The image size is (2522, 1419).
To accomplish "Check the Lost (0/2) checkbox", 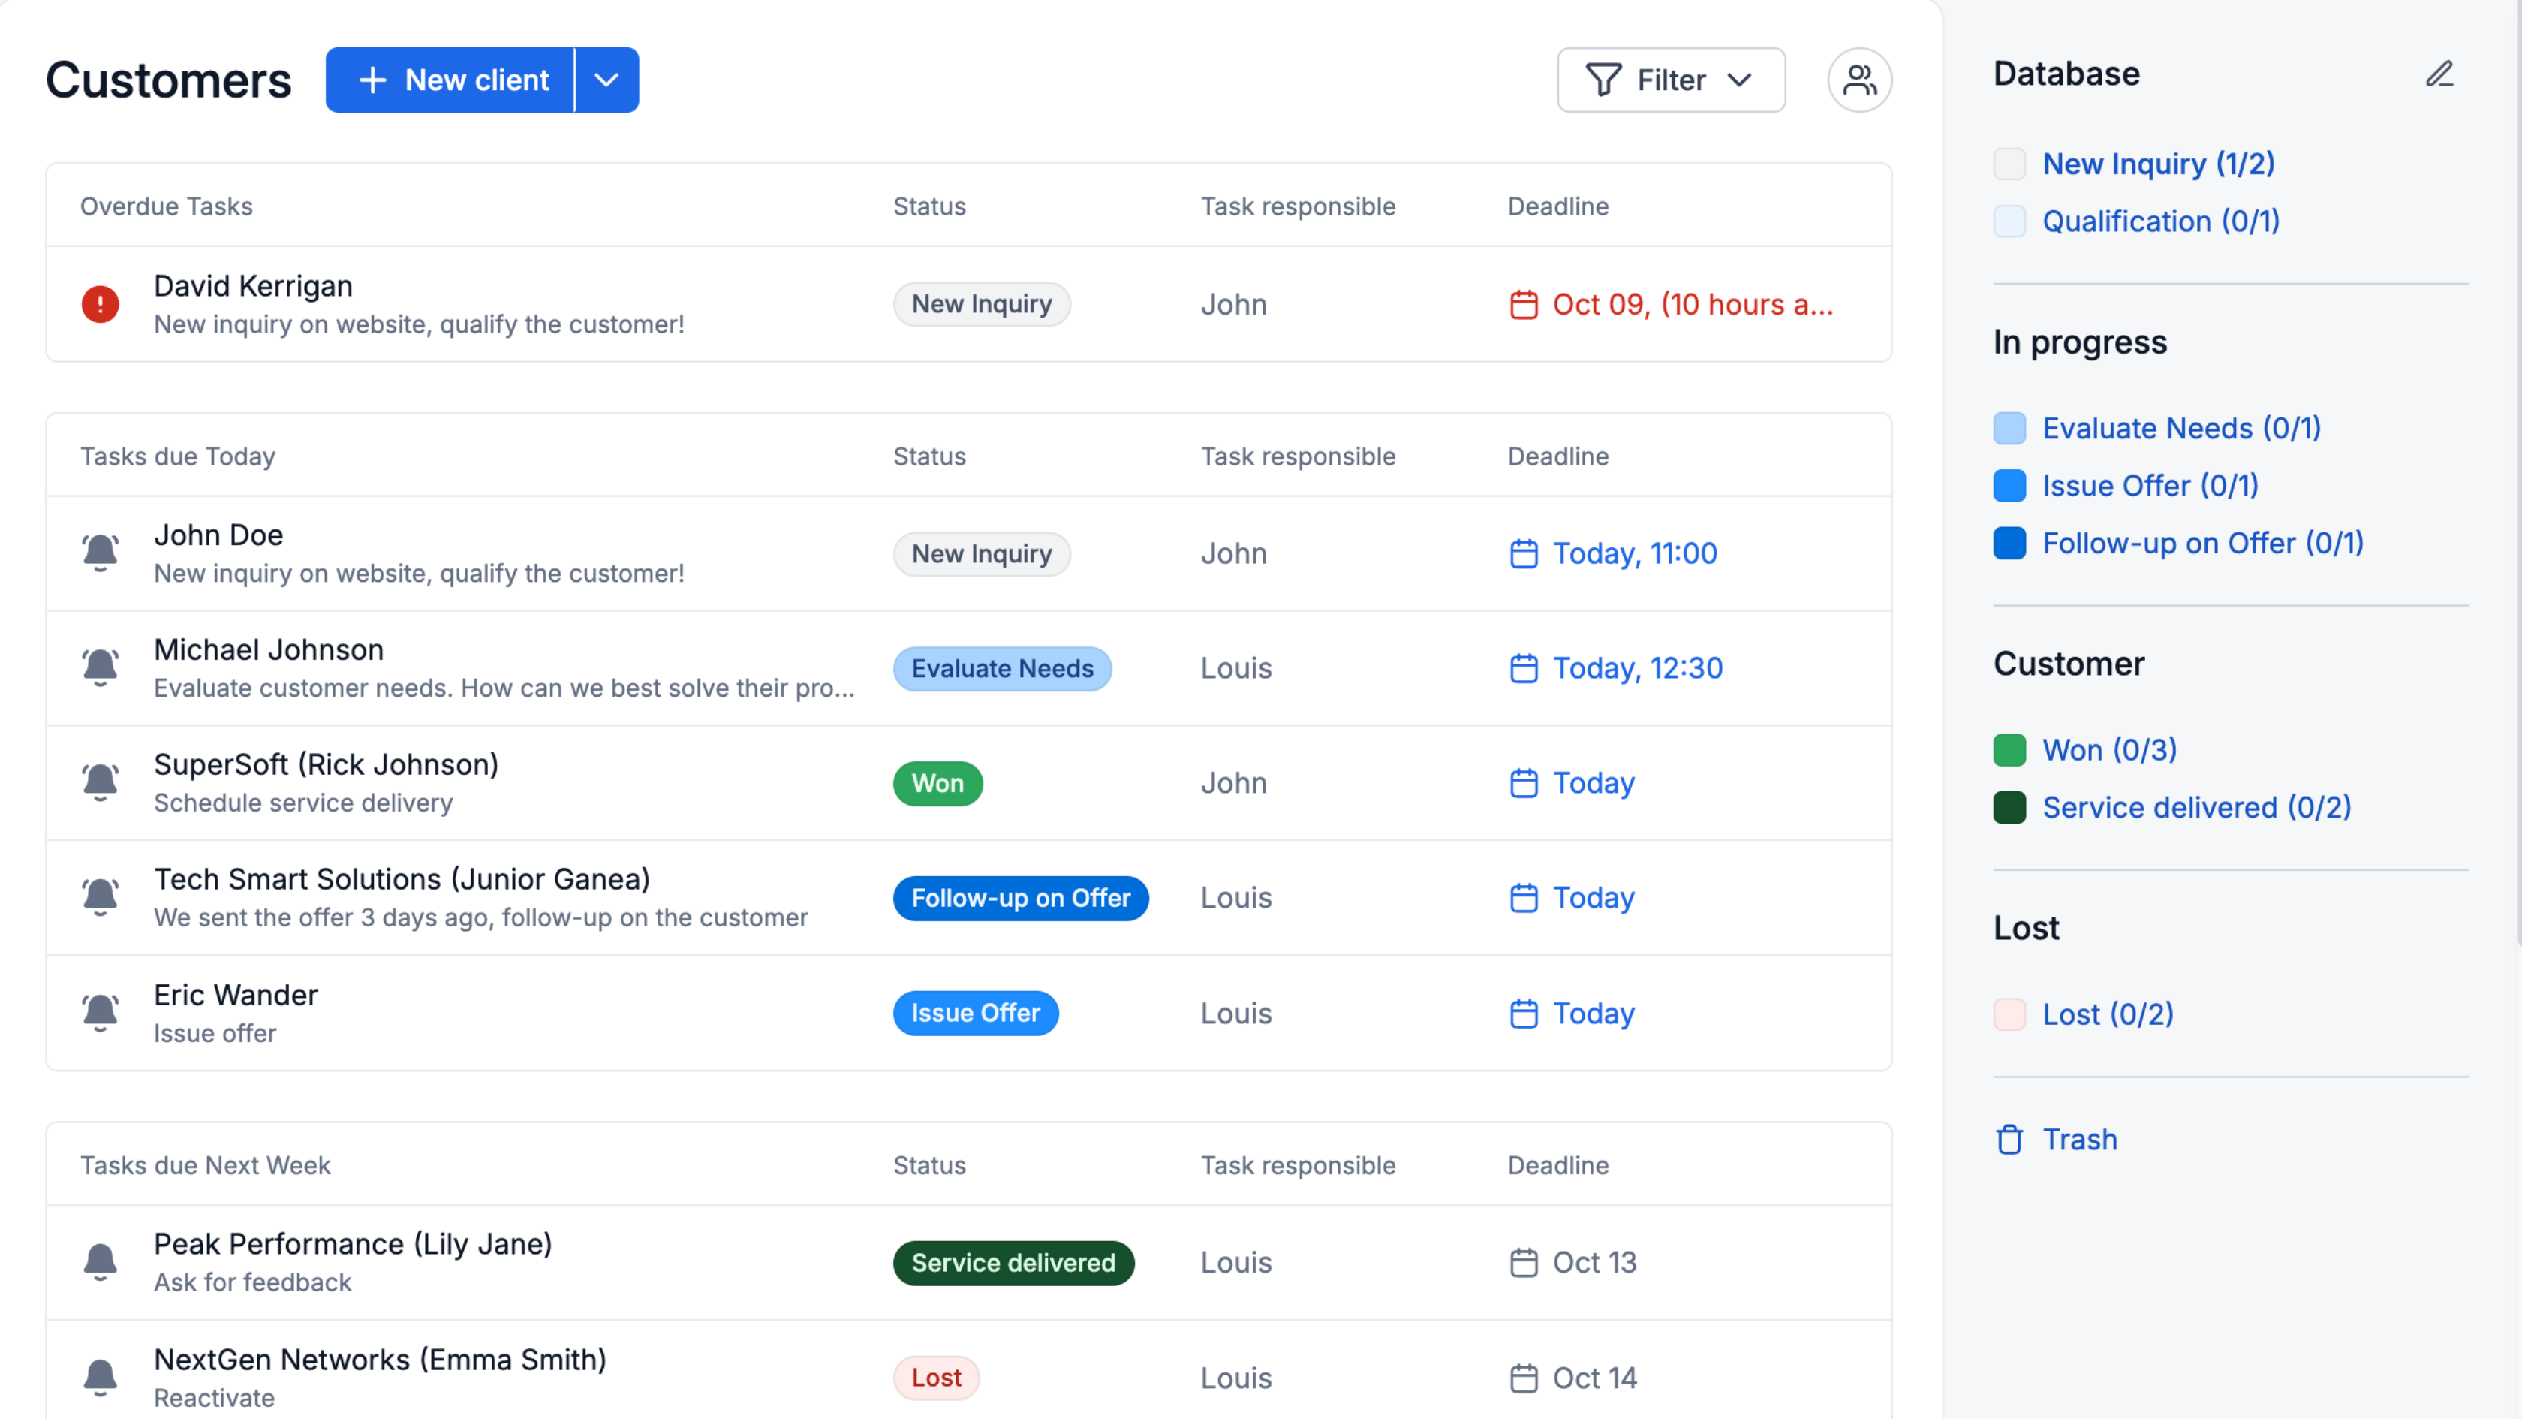I will click(x=2012, y=1014).
